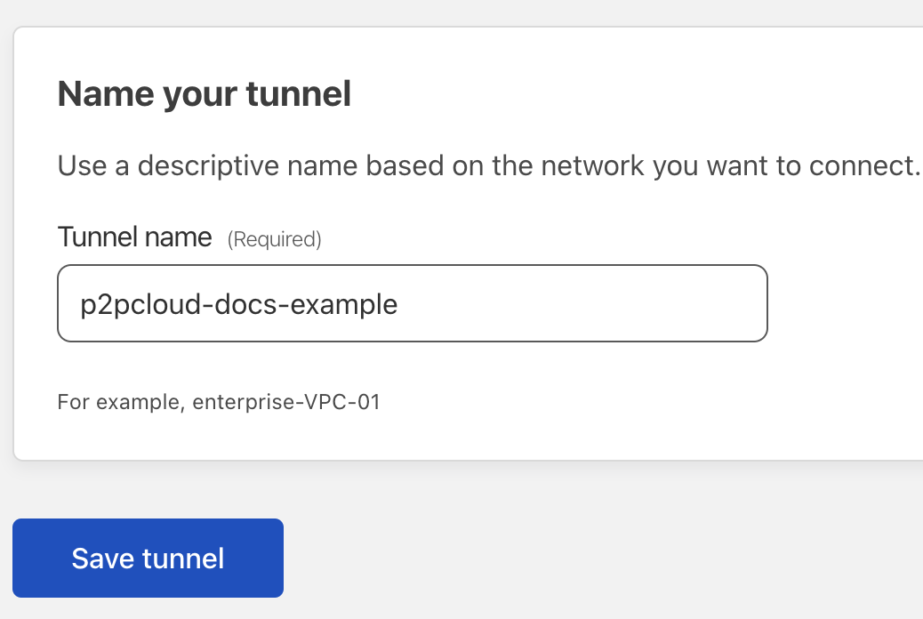Click the "For example, enterprise-VPC-01" hint
This screenshot has width=923, height=619.
pos(219,402)
